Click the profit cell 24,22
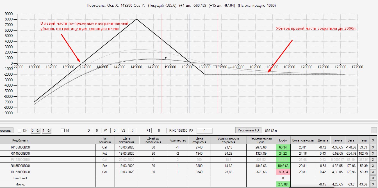 point(283,154)
